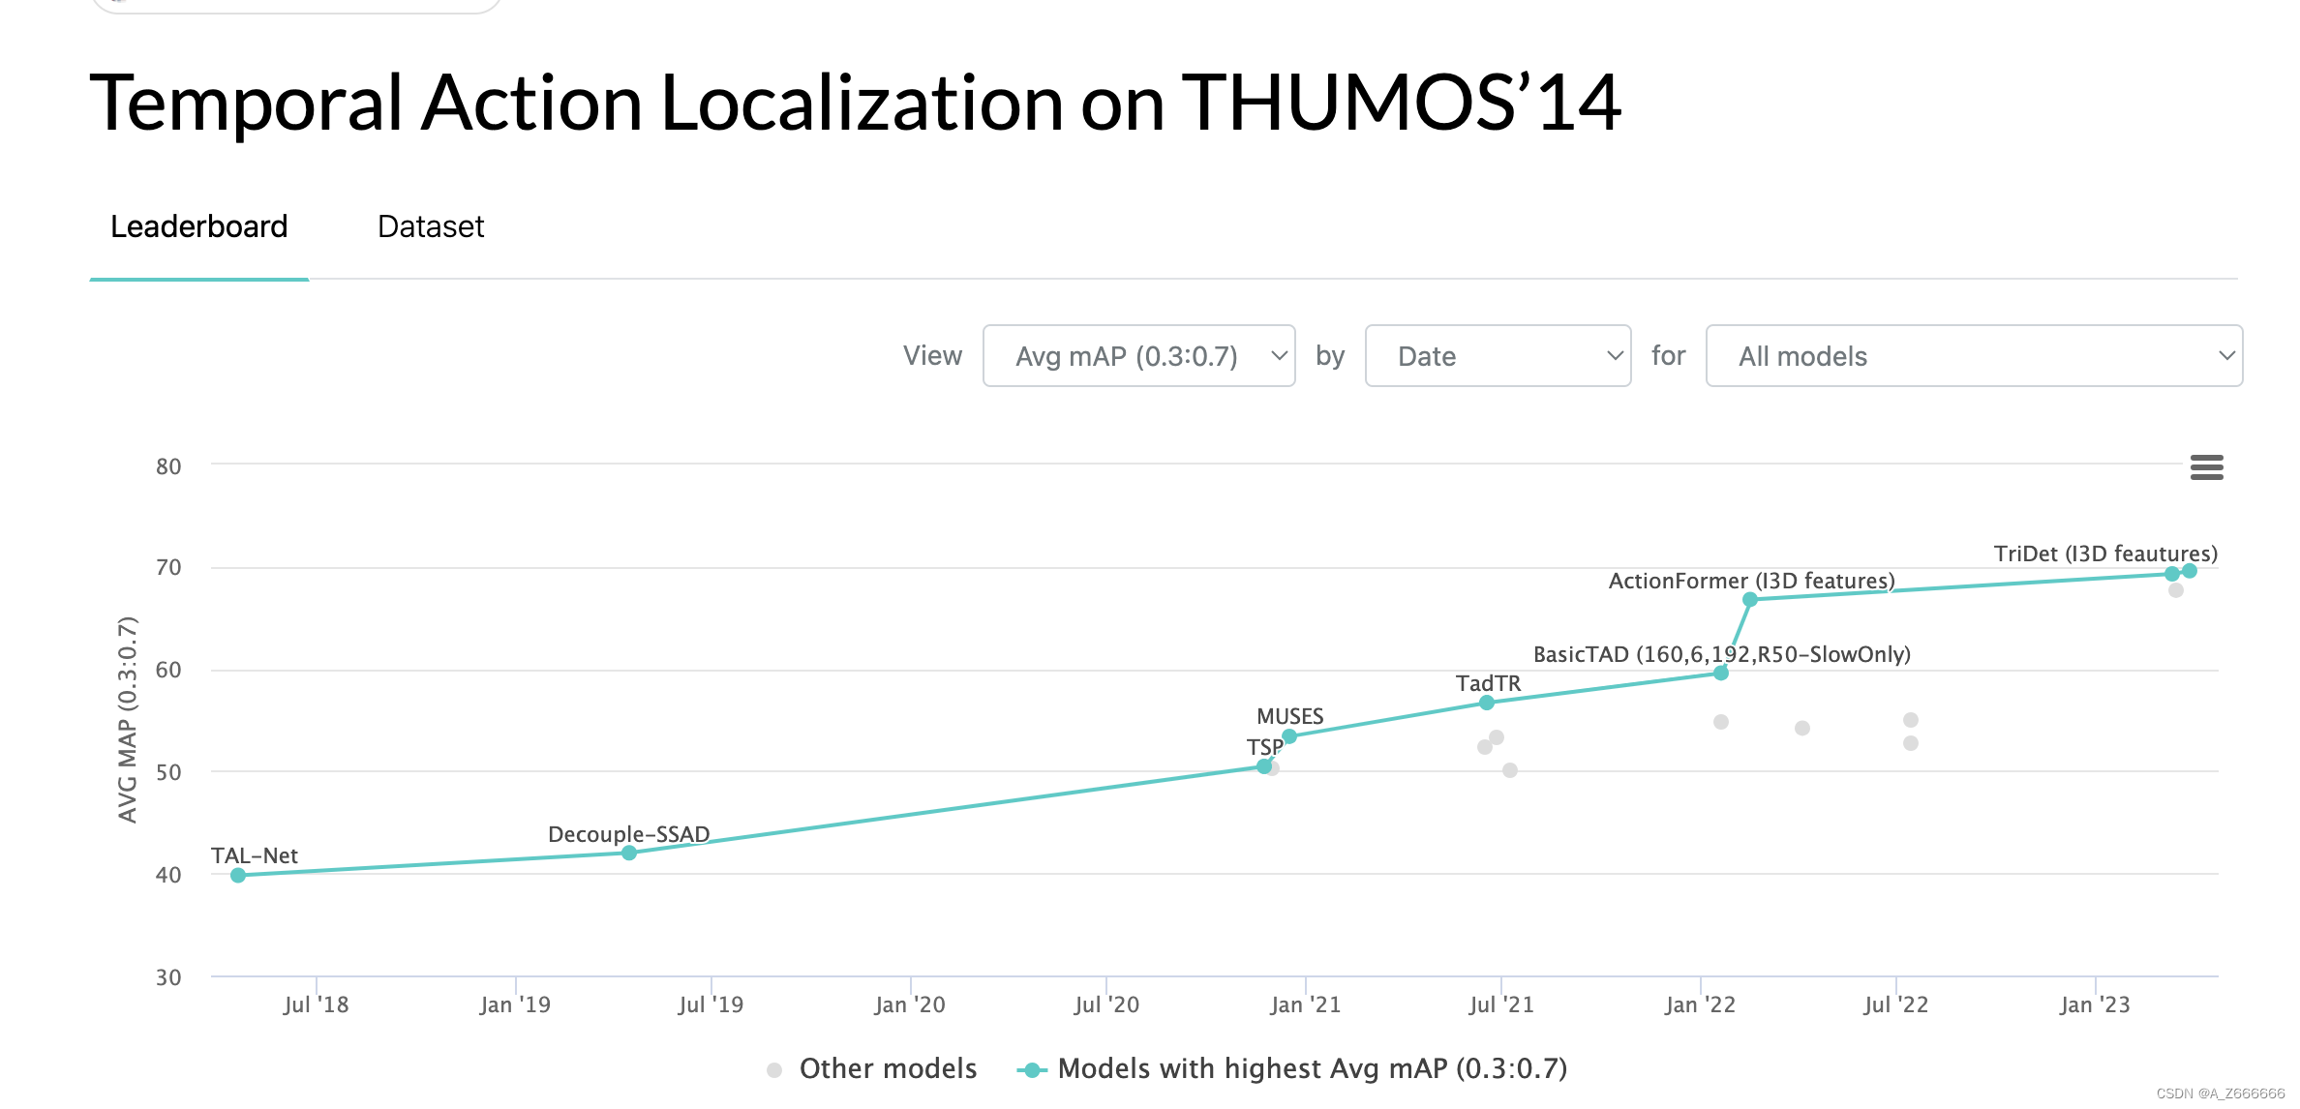The image size is (2300, 1109).
Task: Click the page title Temporal Action Localization
Action: [855, 103]
